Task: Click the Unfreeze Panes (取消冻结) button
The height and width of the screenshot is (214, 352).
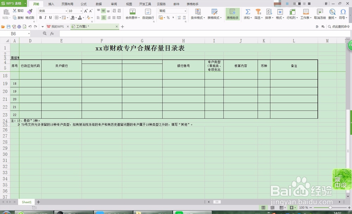Action: click(320, 14)
